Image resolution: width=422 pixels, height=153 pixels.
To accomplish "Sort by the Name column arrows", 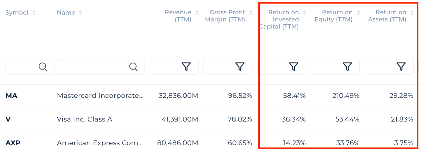I will 80,13.
